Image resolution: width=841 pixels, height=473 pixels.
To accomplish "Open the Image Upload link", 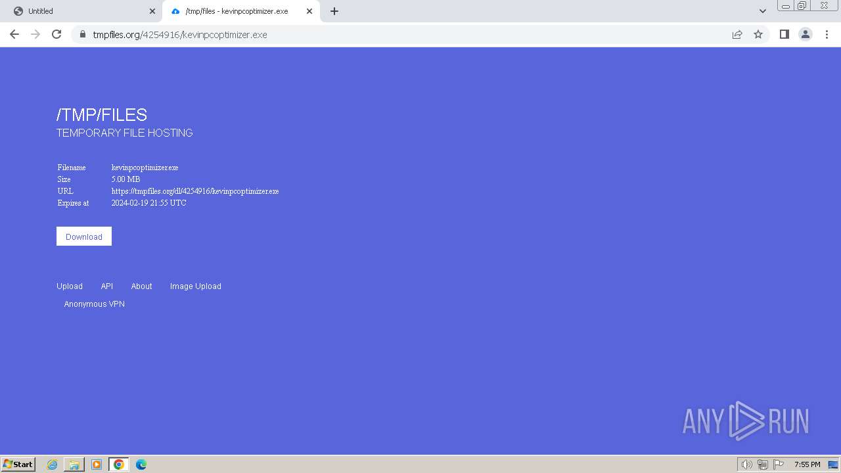I will pos(196,286).
